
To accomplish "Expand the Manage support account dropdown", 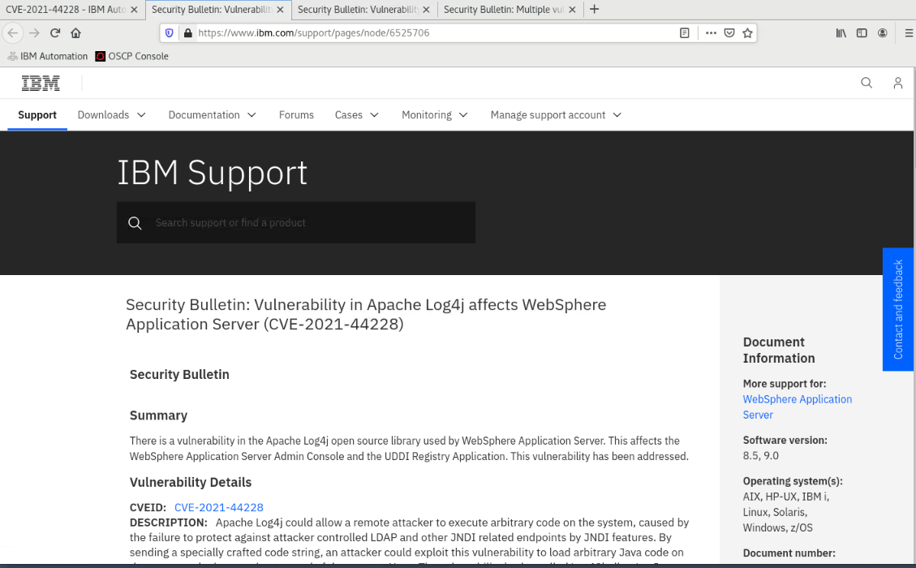I will [556, 115].
